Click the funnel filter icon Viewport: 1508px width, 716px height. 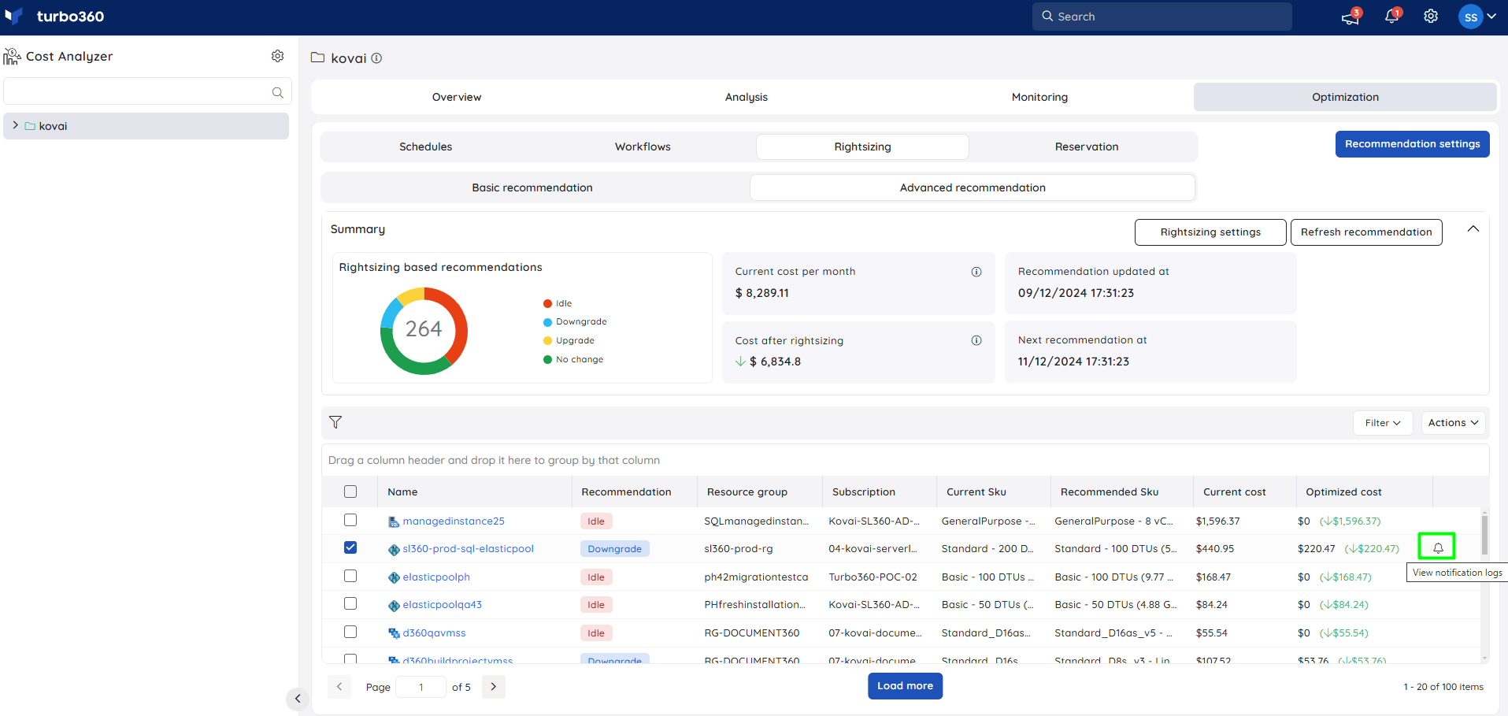(335, 422)
